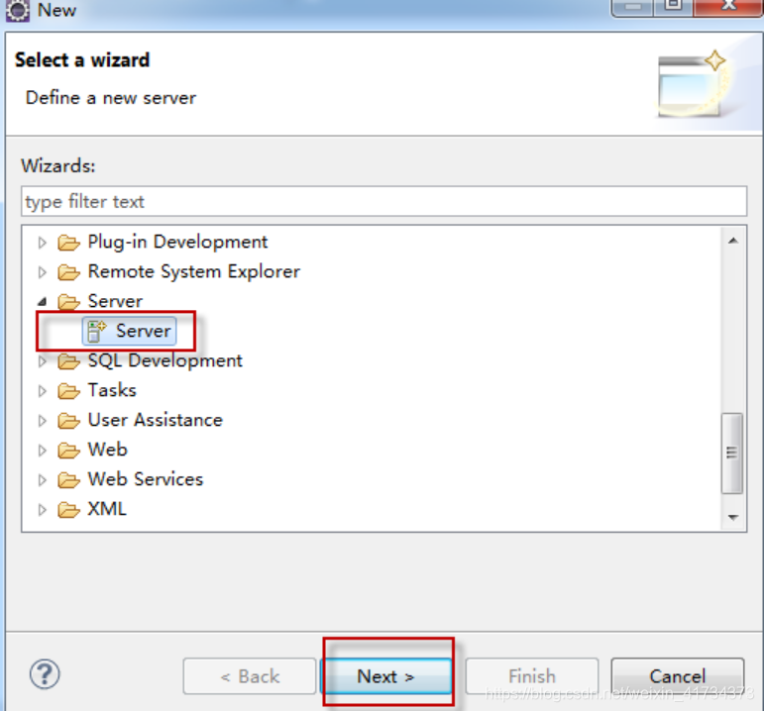
Task: Select the 'Web Services' label
Action: tap(146, 479)
